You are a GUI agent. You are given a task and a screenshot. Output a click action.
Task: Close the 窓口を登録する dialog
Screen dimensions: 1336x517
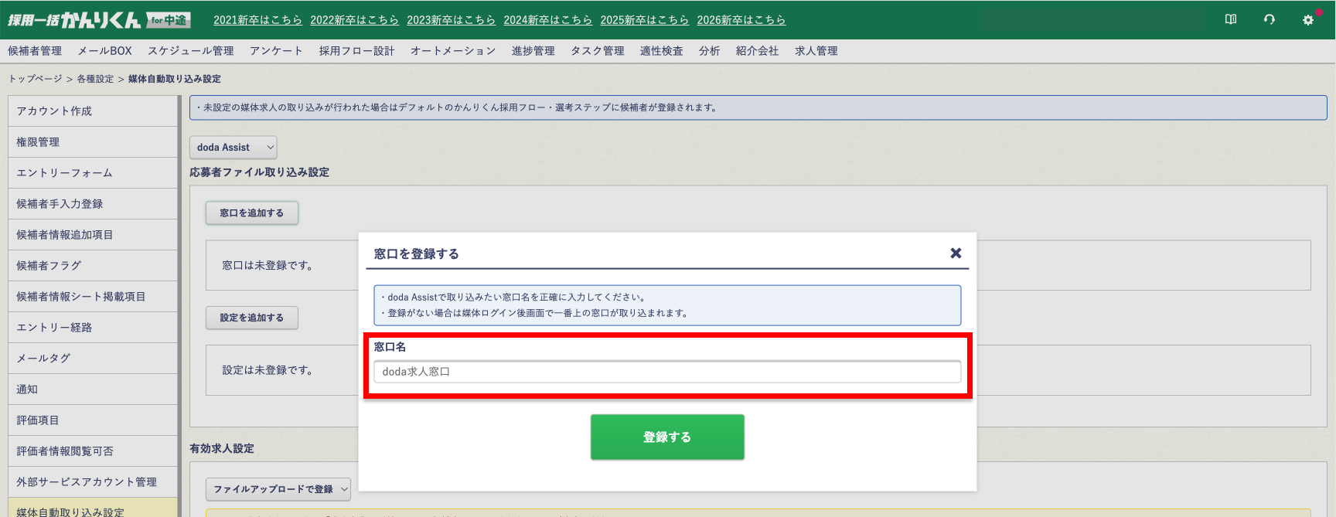pos(956,253)
